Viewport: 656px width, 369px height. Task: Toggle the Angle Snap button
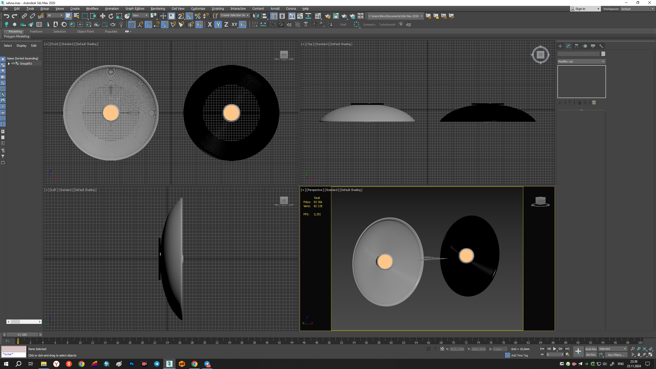click(x=189, y=16)
